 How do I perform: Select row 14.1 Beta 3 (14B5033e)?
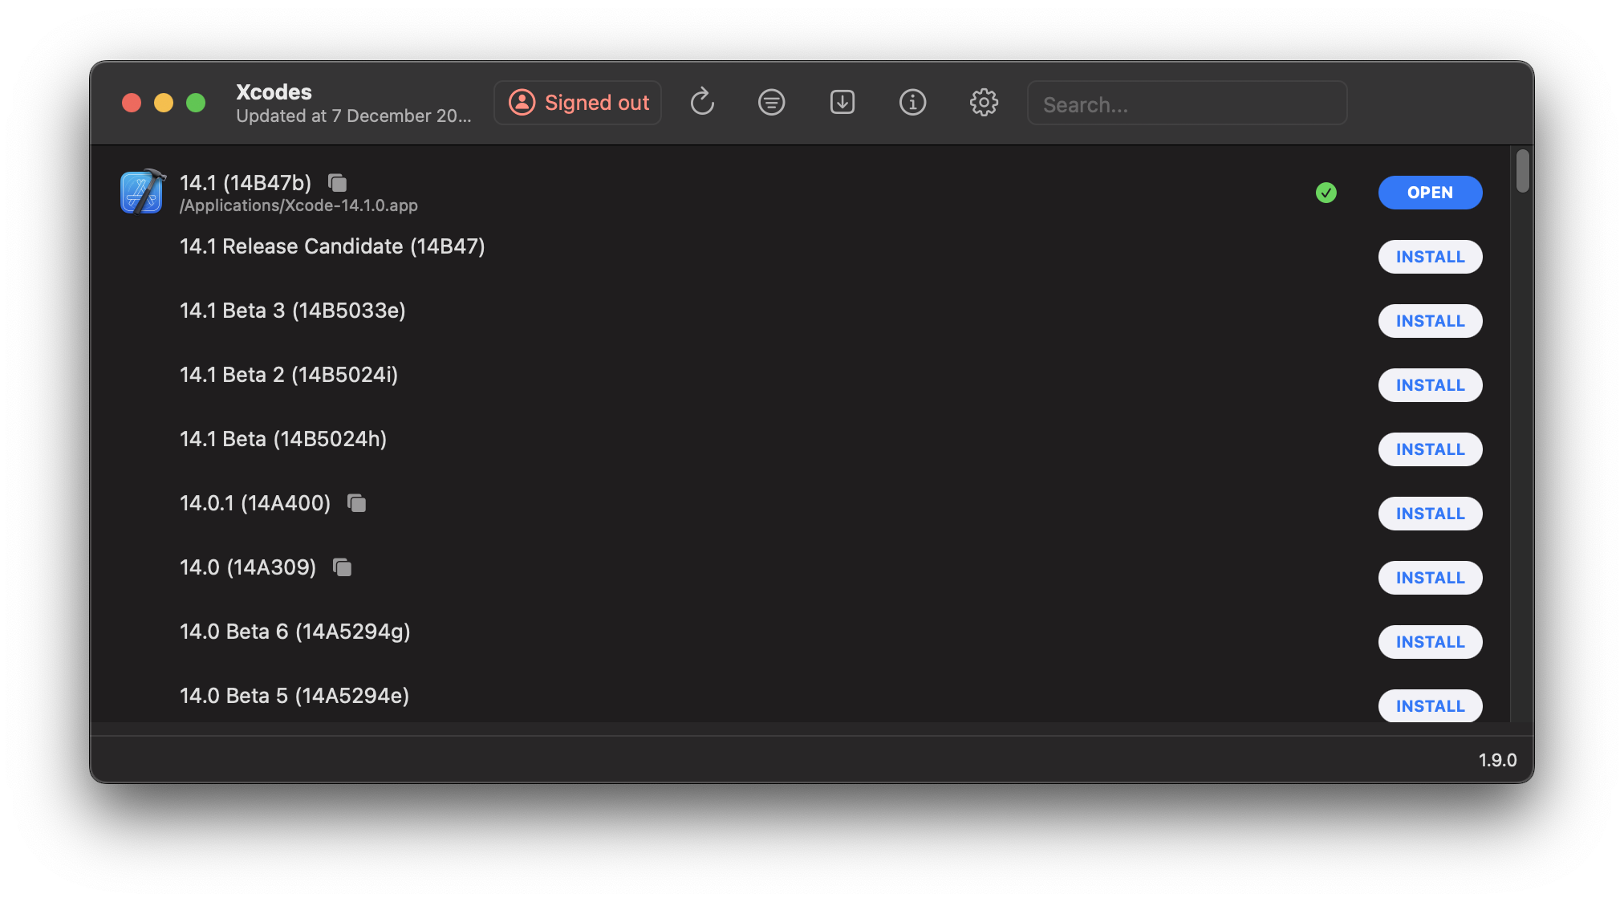pos(293,311)
